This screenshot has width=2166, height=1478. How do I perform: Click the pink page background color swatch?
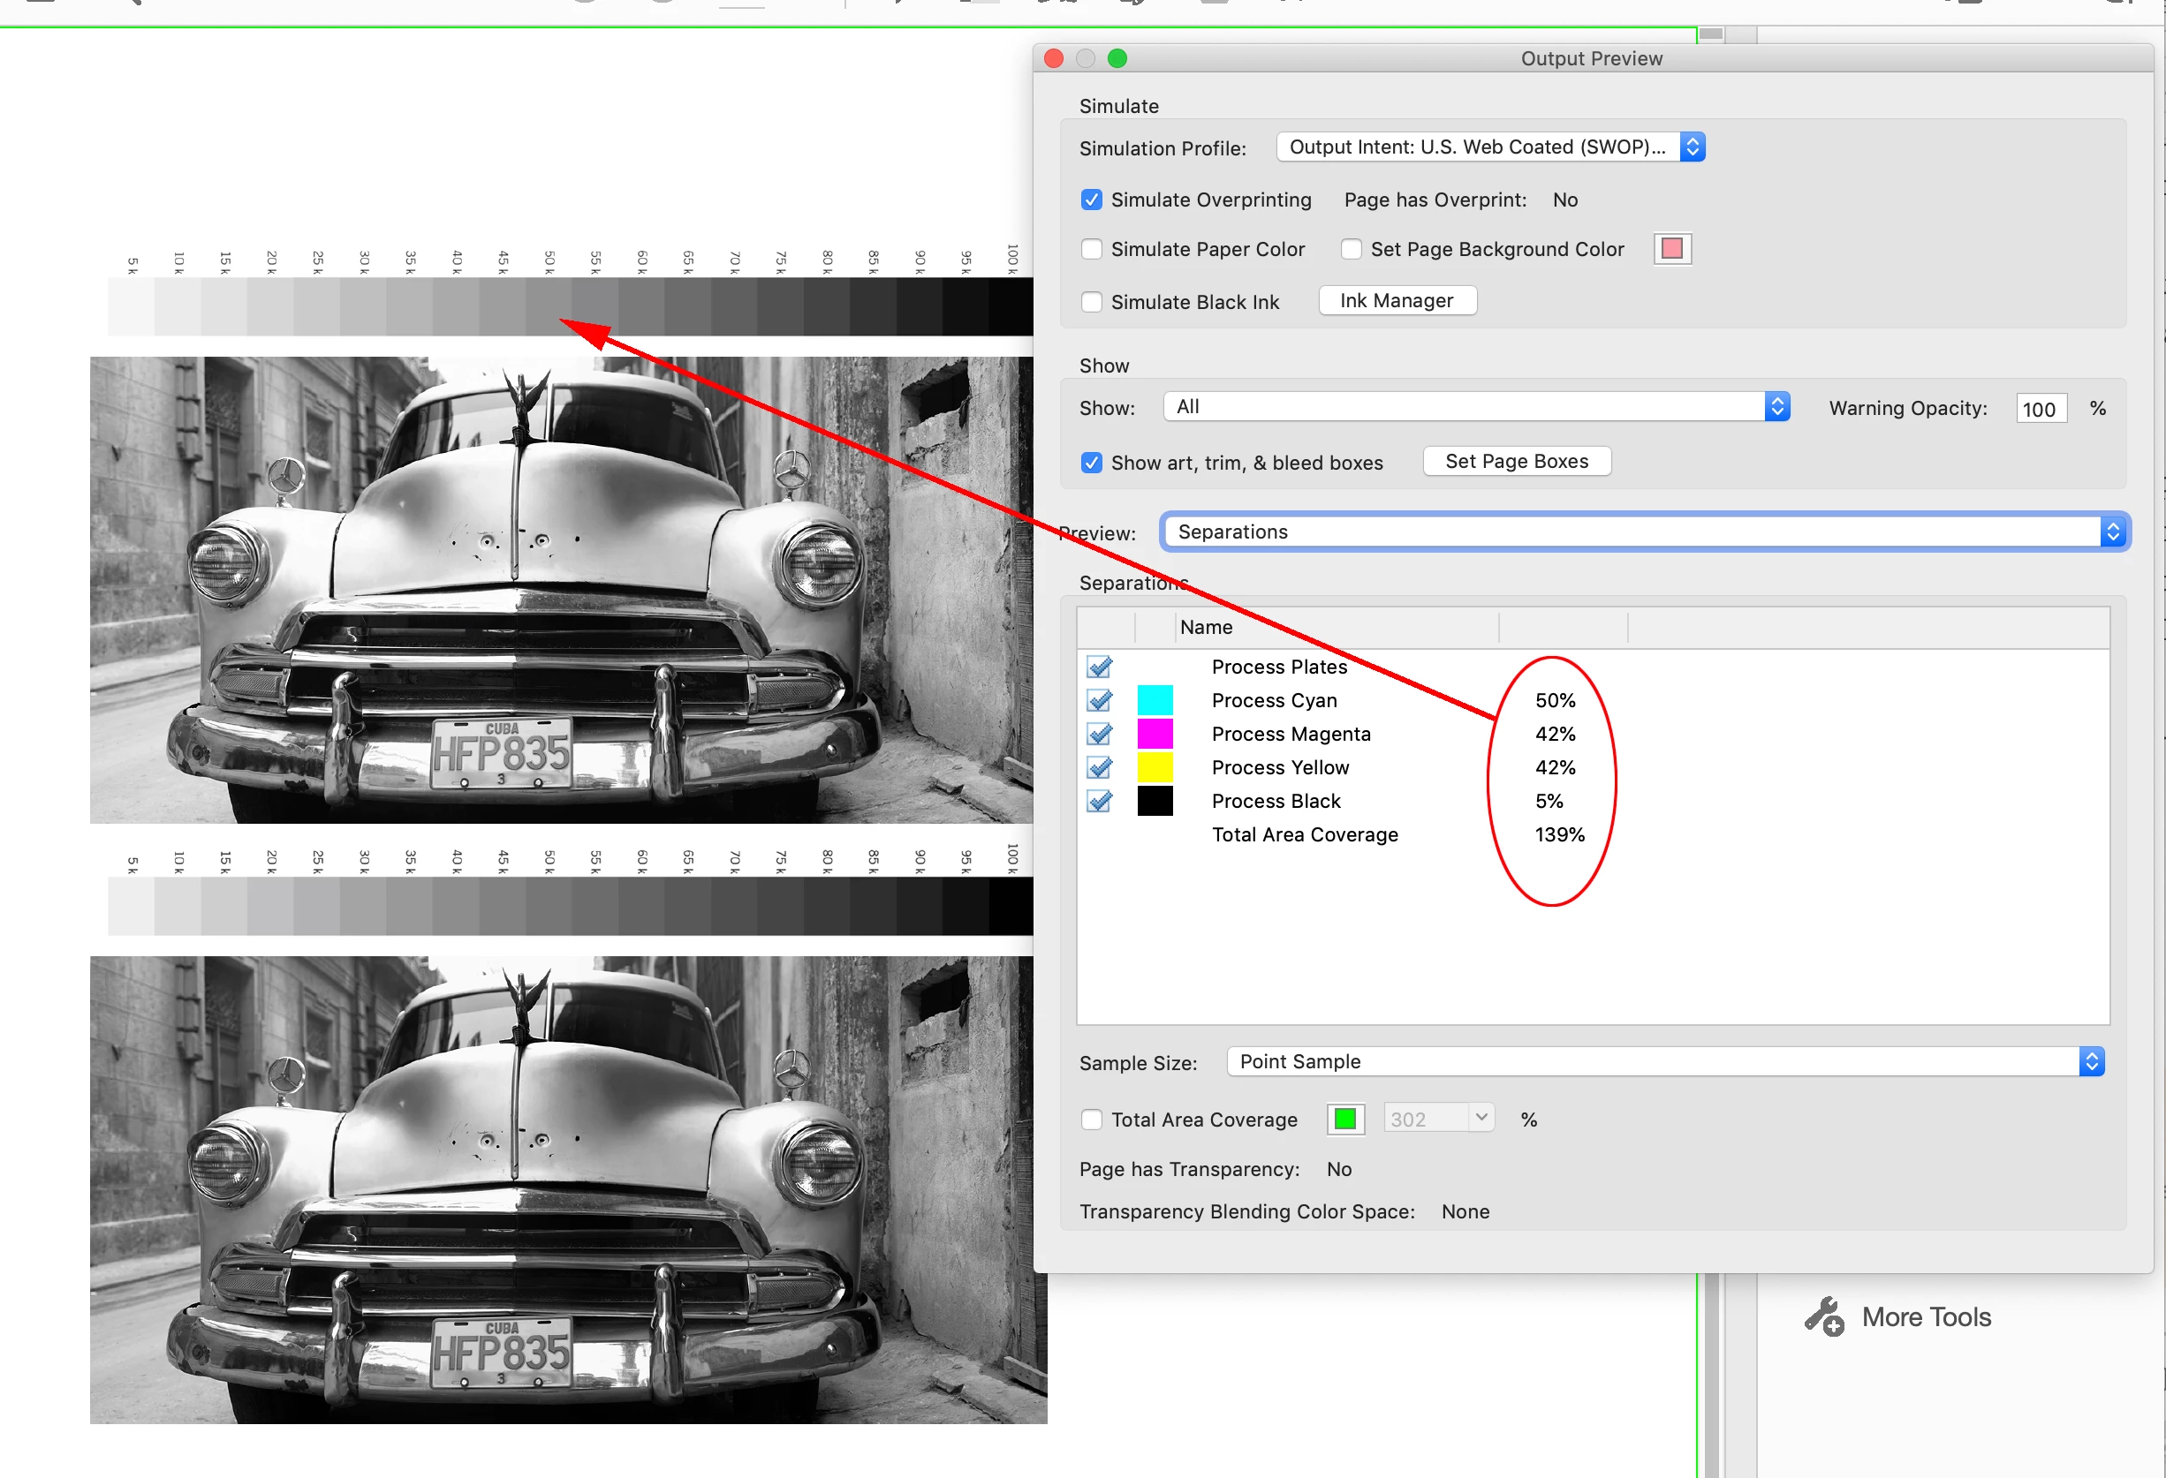[x=1672, y=249]
